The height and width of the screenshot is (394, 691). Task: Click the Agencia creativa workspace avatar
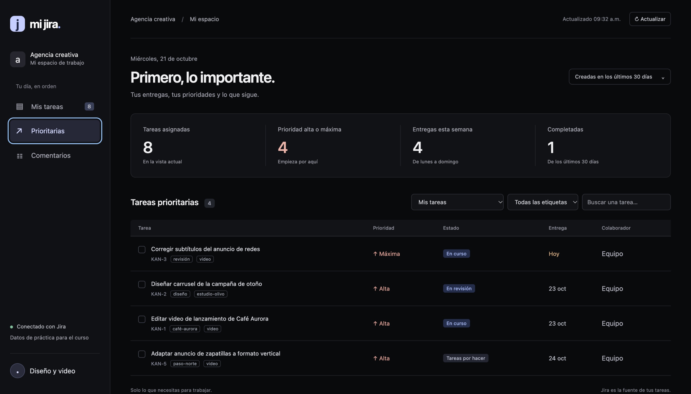click(x=18, y=59)
